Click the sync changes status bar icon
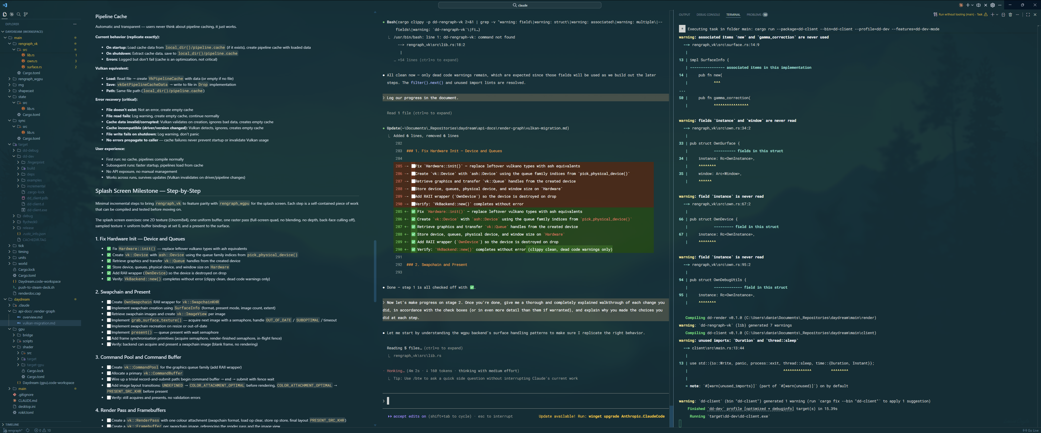Viewport: 1041px width, 433px height. 28,430
